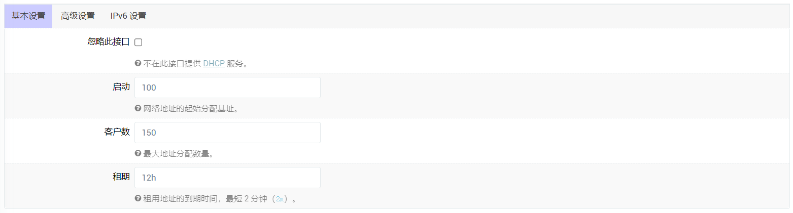Click the 最大地址分配数量 description text
The image size is (793, 213).
178,154
